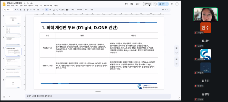Open version history clock icon
This screenshot has height=102, width=228.
(126, 4)
